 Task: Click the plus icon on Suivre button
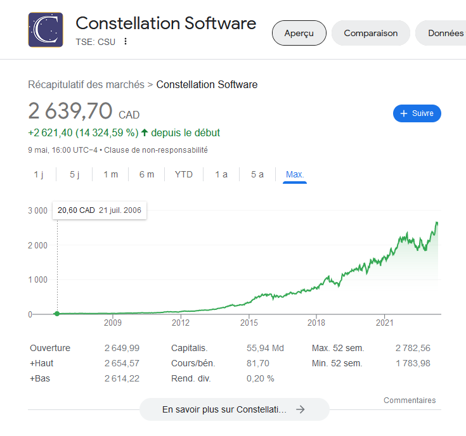click(403, 113)
